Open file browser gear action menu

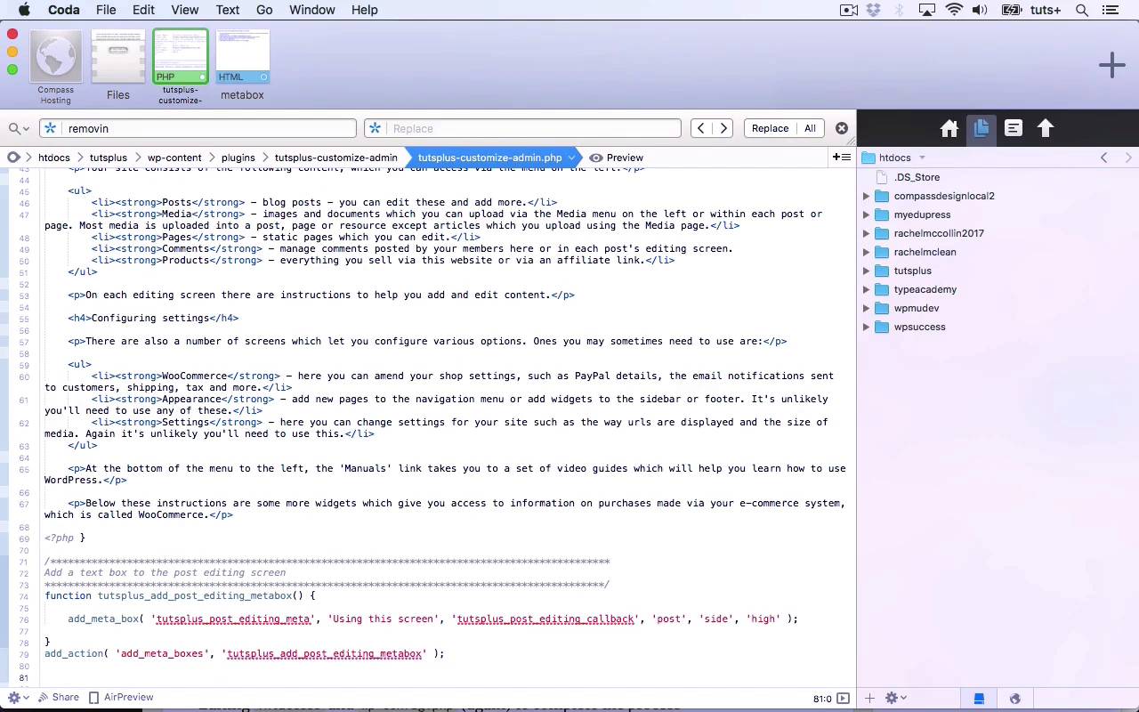coord(896,699)
